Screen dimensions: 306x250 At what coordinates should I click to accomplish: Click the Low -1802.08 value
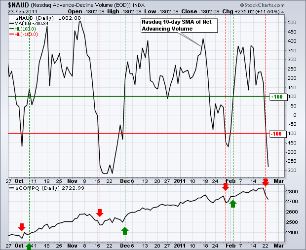click(161, 11)
